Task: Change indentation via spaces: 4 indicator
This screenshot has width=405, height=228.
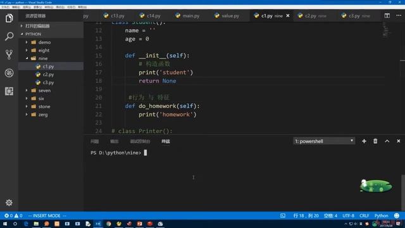Action: pos(330,215)
